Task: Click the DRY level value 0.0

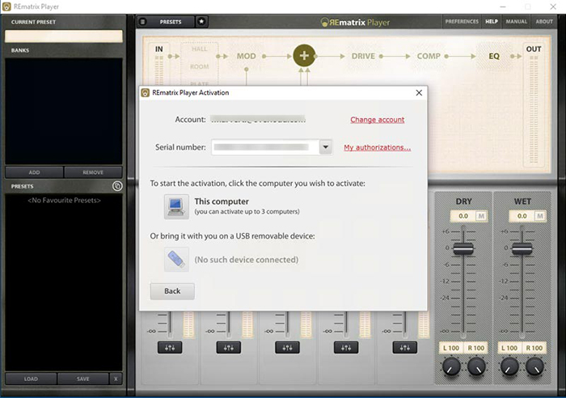Action: [x=463, y=216]
